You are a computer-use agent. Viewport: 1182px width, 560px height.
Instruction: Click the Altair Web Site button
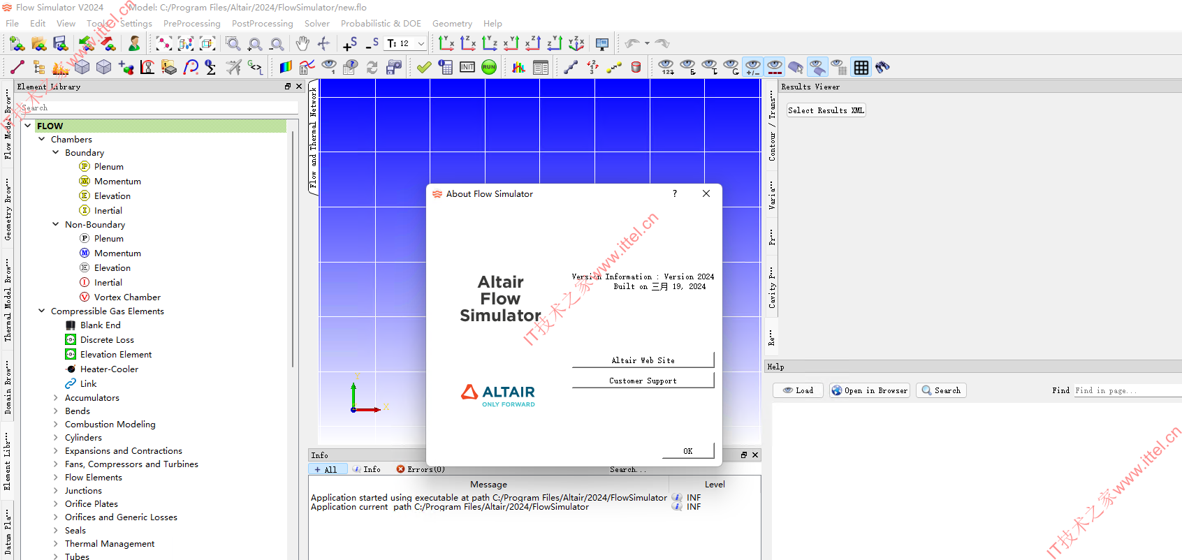tap(643, 360)
